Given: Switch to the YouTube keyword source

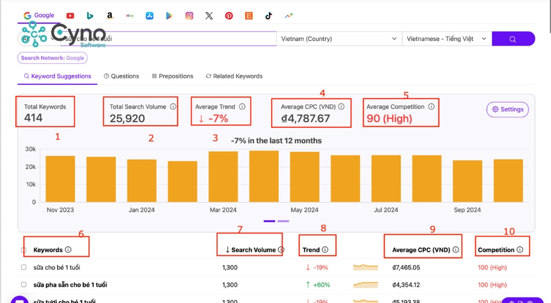Looking at the screenshot, I should [70, 16].
